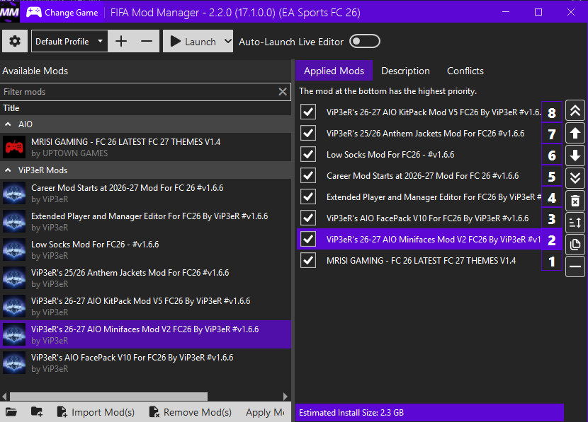Clear the Filter mods search box
The height and width of the screenshot is (422, 588).
283,92
